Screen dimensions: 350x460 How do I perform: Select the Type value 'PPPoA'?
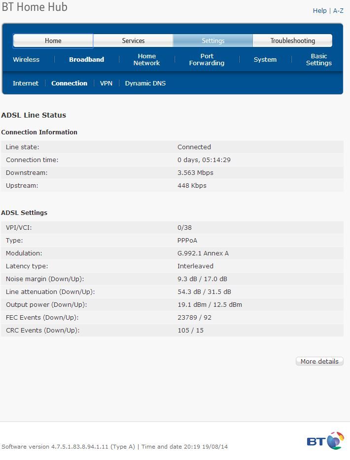[187, 241]
